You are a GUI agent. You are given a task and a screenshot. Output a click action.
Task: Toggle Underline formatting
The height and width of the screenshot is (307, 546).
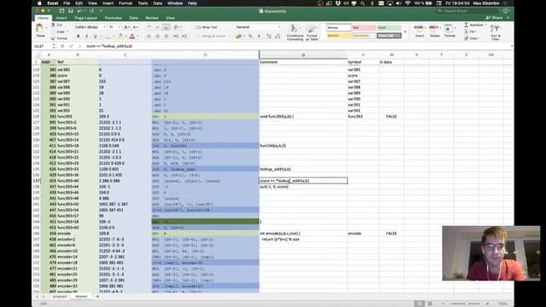pos(95,36)
